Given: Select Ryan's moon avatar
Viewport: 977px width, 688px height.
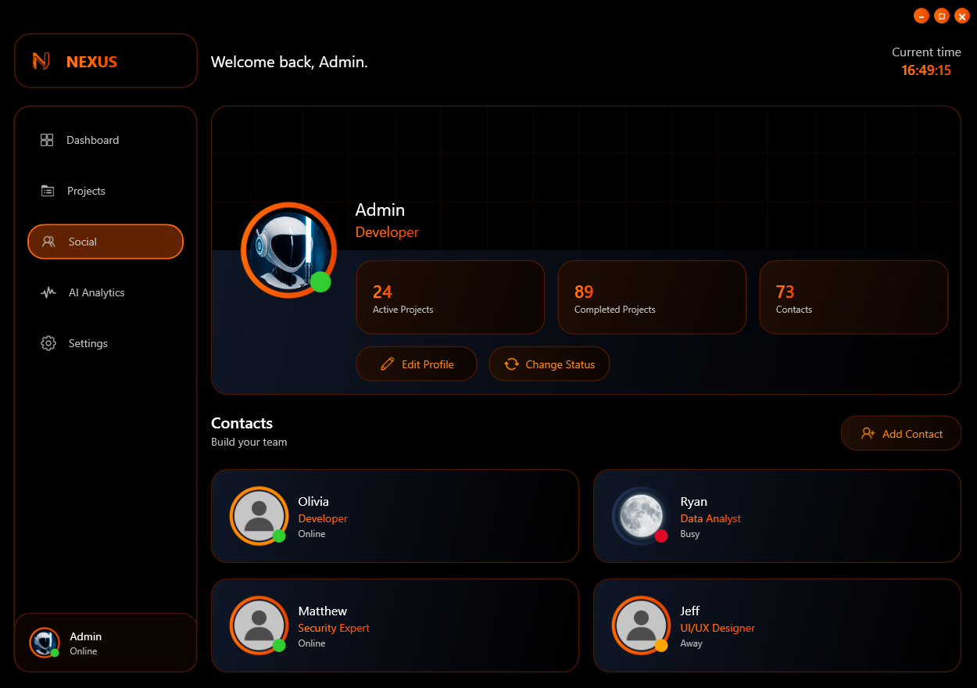Looking at the screenshot, I should 641,515.
